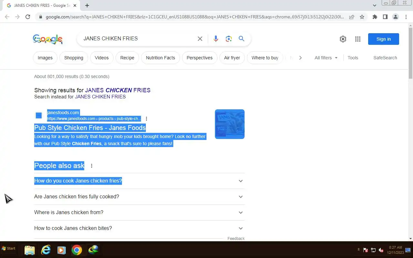The image size is (413, 258).
Task: Start a voice search with microphone
Action: [216, 39]
